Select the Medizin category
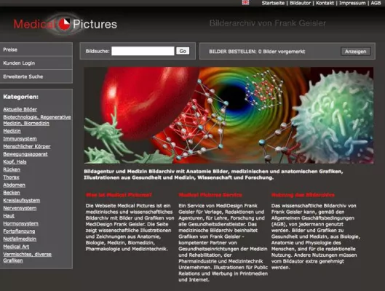This screenshot has height=291, width=385. pyautogui.click(x=12, y=131)
